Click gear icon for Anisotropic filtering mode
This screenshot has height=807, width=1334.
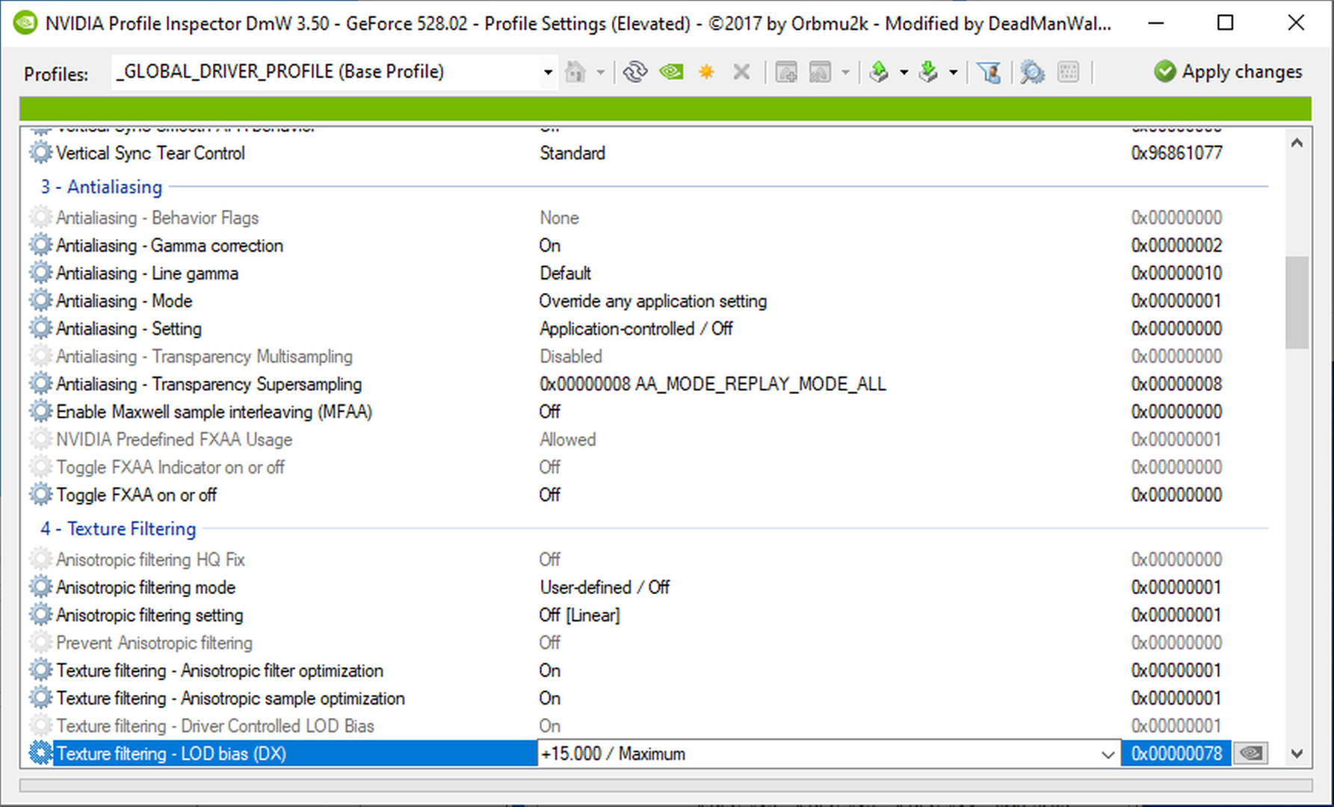tap(40, 587)
